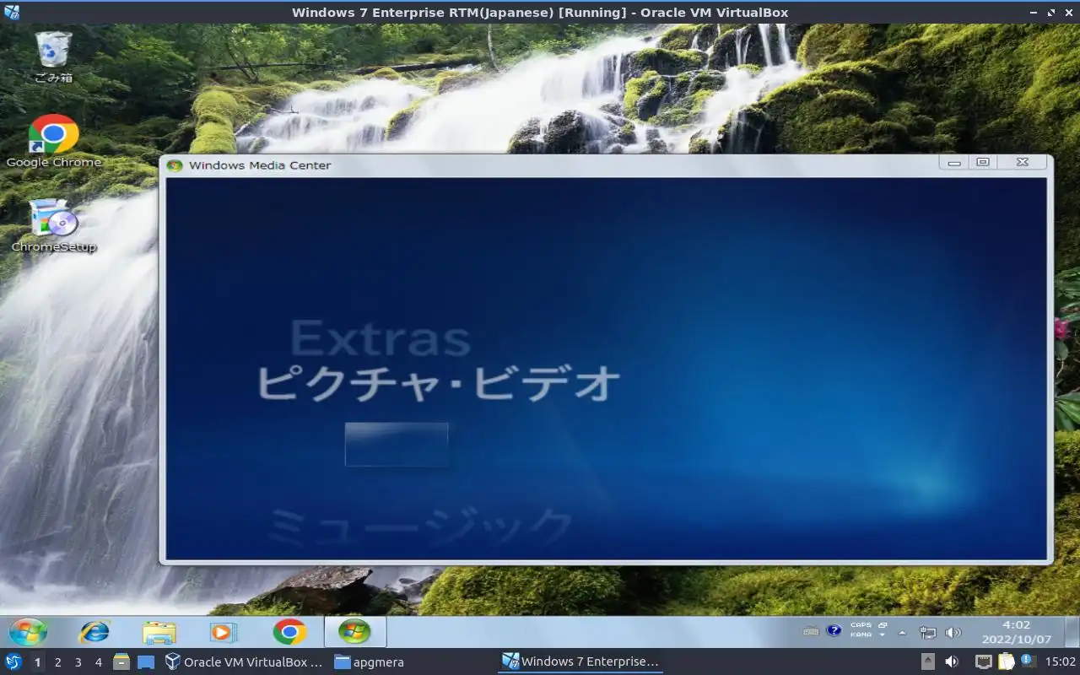Select the ChromeSetup installer desktop icon

pyautogui.click(x=54, y=225)
